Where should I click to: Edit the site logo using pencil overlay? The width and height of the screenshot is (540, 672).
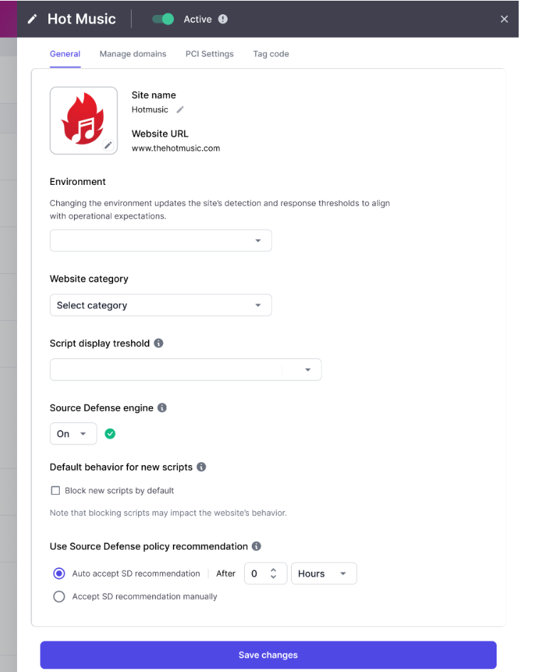pyautogui.click(x=108, y=145)
